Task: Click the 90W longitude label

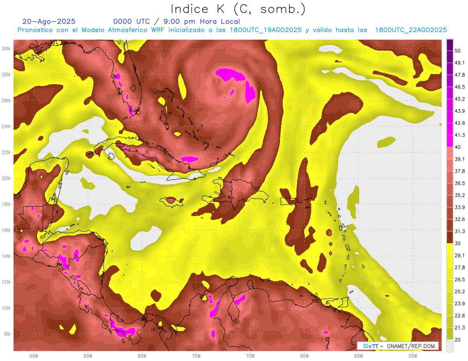Action: [34, 356]
